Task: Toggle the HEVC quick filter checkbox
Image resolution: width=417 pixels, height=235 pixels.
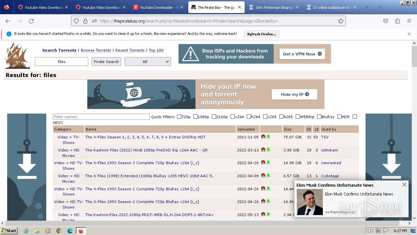Action: point(355,117)
